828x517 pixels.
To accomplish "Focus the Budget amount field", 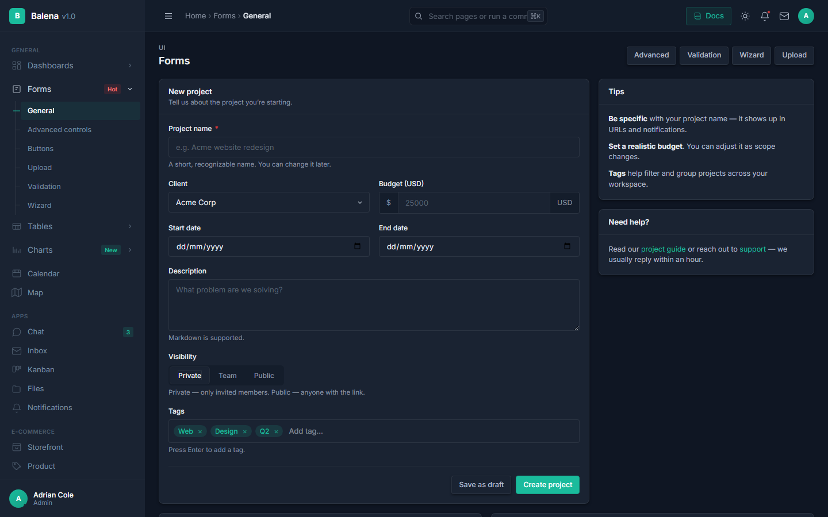I will tap(474, 203).
